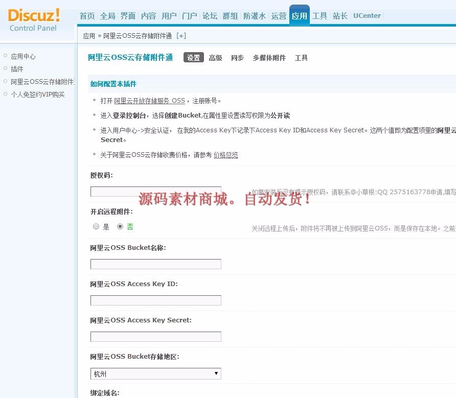The height and width of the screenshot is (398, 456).
Task: Open the 用户 top menu
Action: tap(169, 16)
